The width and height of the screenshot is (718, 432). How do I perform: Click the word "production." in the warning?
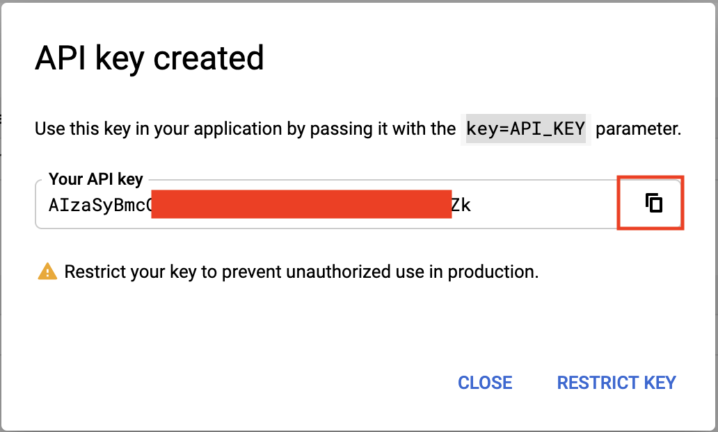(x=493, y=272)
